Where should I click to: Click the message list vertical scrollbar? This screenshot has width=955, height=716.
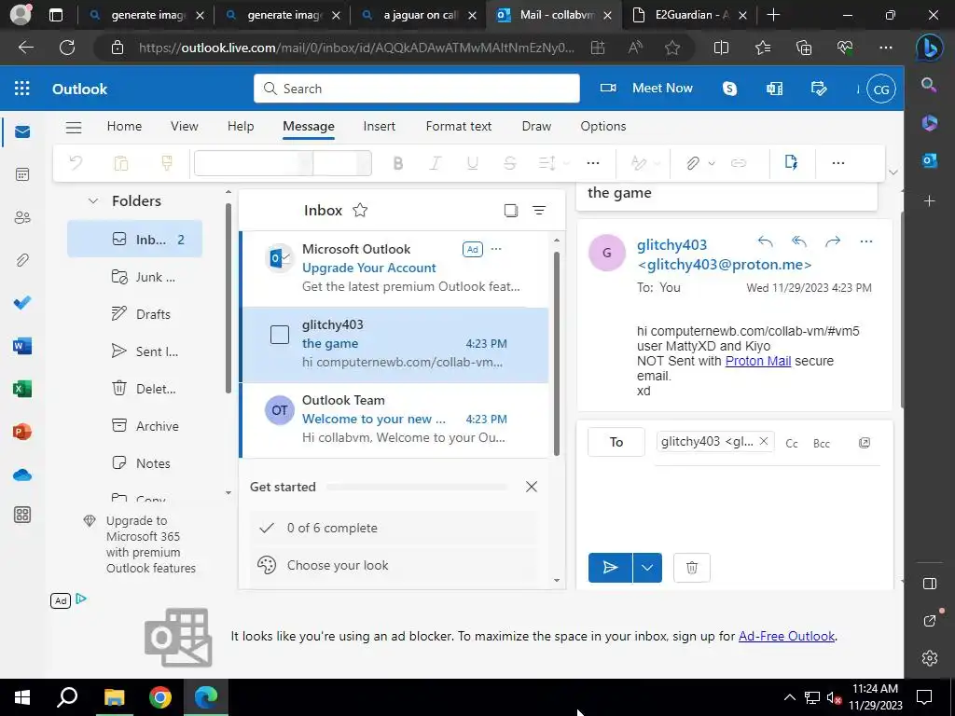557,353
